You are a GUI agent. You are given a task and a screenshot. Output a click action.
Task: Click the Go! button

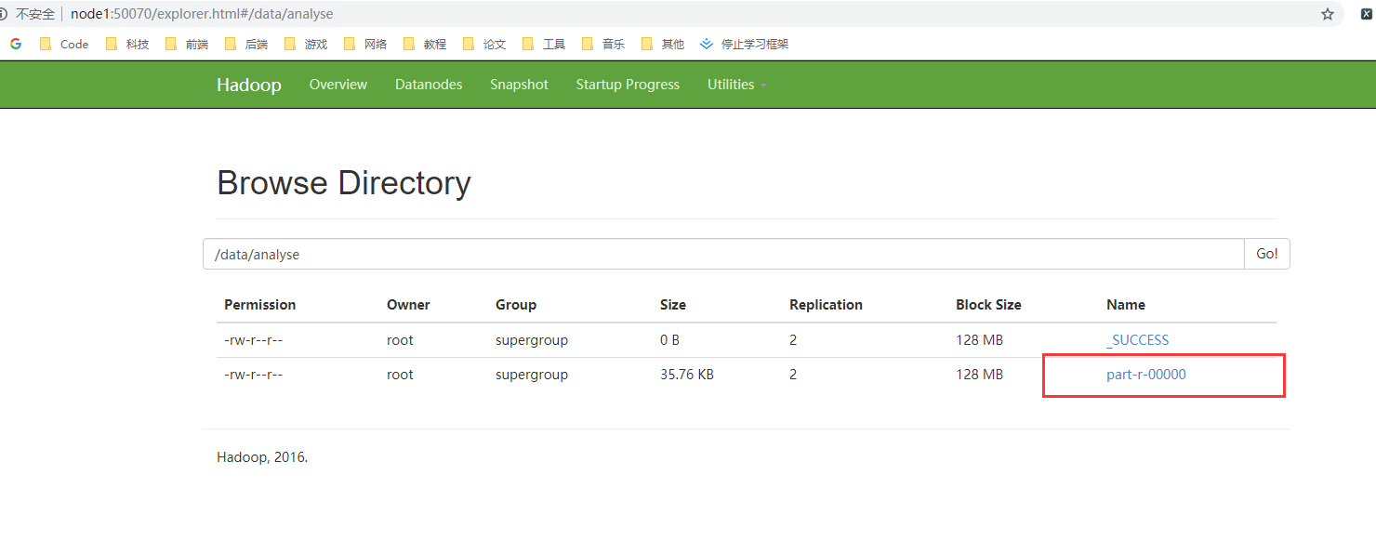(x=1267, y=254)
